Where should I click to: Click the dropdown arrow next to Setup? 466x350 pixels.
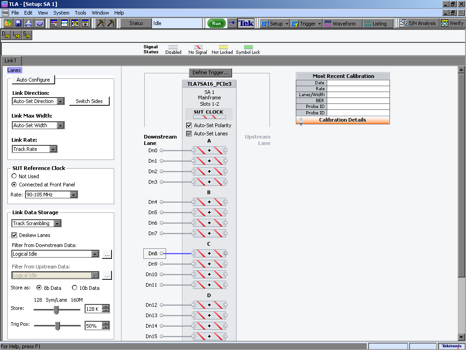click(x=287, y=24)
